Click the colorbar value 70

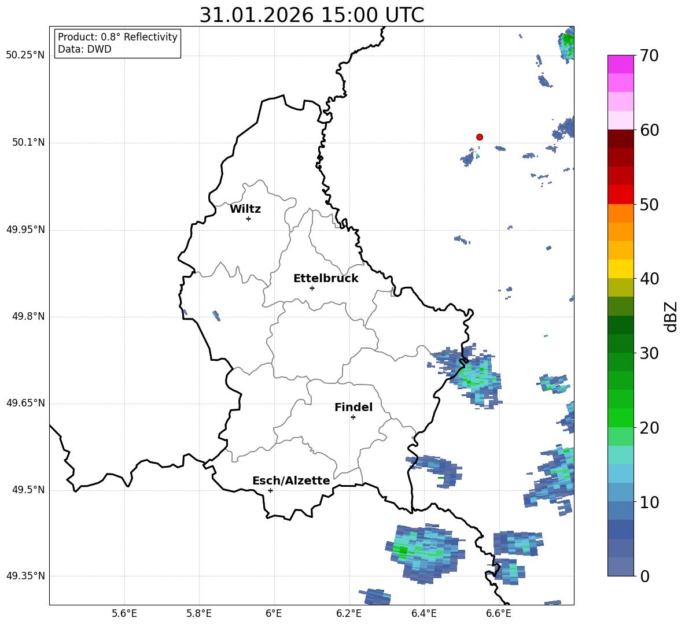(x=649, y=56)
